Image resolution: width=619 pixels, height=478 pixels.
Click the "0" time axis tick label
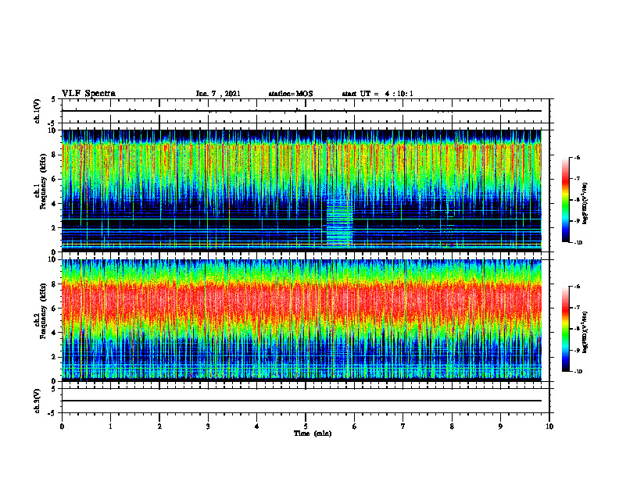point(62,426)
